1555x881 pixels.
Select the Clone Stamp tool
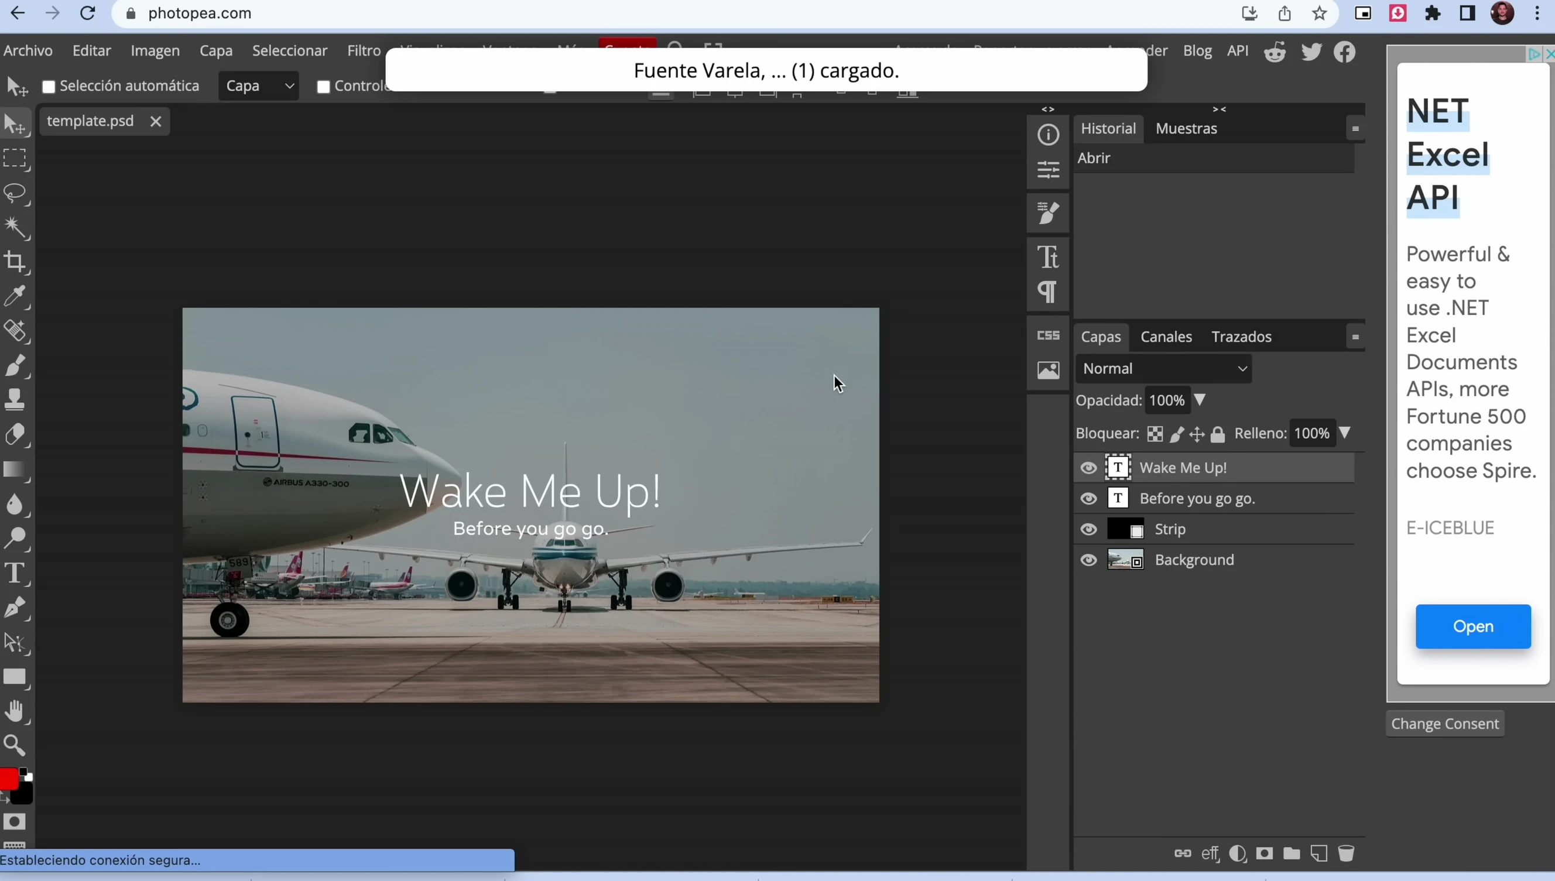(x=15, y=399)
